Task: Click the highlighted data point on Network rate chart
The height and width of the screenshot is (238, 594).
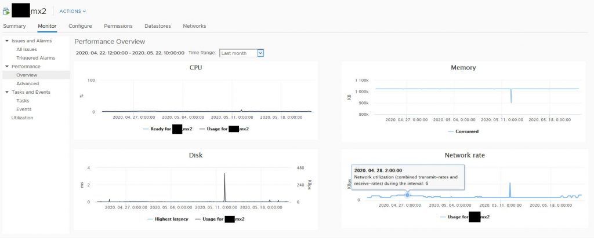Action: pyautogui.click(x=407, y=195)
